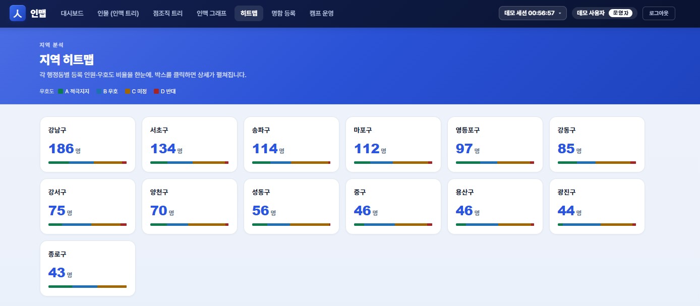Image resolution: width=700 pixels, height=306 pixels.
Task: Go to 인물 (인맥 트리) page
Action: click(118, 14)
